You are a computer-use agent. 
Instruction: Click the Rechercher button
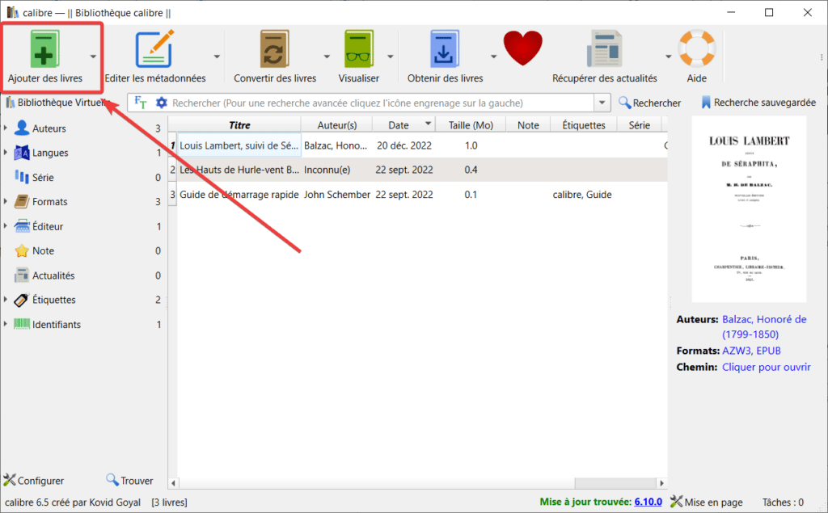[x=650, y=103]
